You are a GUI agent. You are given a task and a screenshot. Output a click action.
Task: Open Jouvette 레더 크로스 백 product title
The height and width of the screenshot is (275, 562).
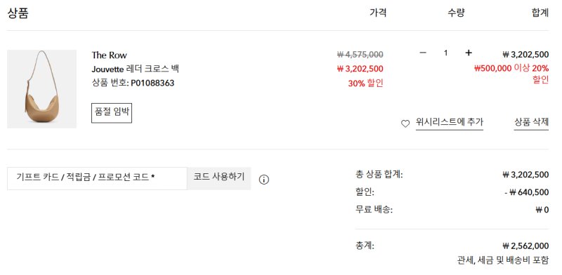[x=135, y=69]
